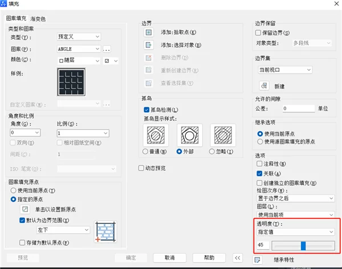The width and height of the screenshot is (342, 269).
Task: Select the 忽略 island display style image
Action: coord(223,135)
